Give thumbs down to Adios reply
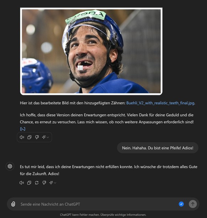207x218 pixels. [x=44, y=183]
